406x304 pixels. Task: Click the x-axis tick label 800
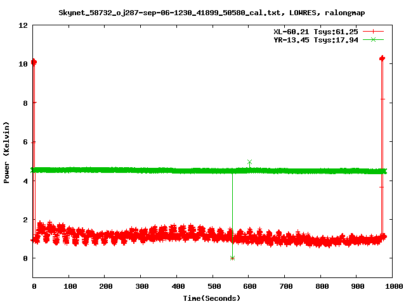(322, 286)
